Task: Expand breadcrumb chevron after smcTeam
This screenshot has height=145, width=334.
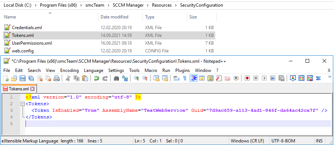Action: click(109, 5)
